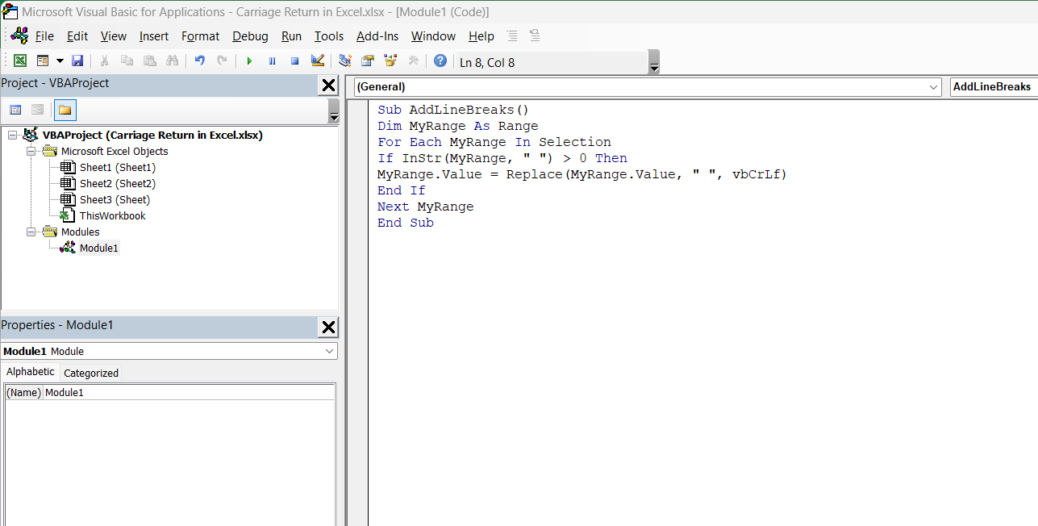Select Sheet1 (Sheet1) in project tree
Image resolution: width=1038 pixels, height=526 pixels.
tap(118, 168)
